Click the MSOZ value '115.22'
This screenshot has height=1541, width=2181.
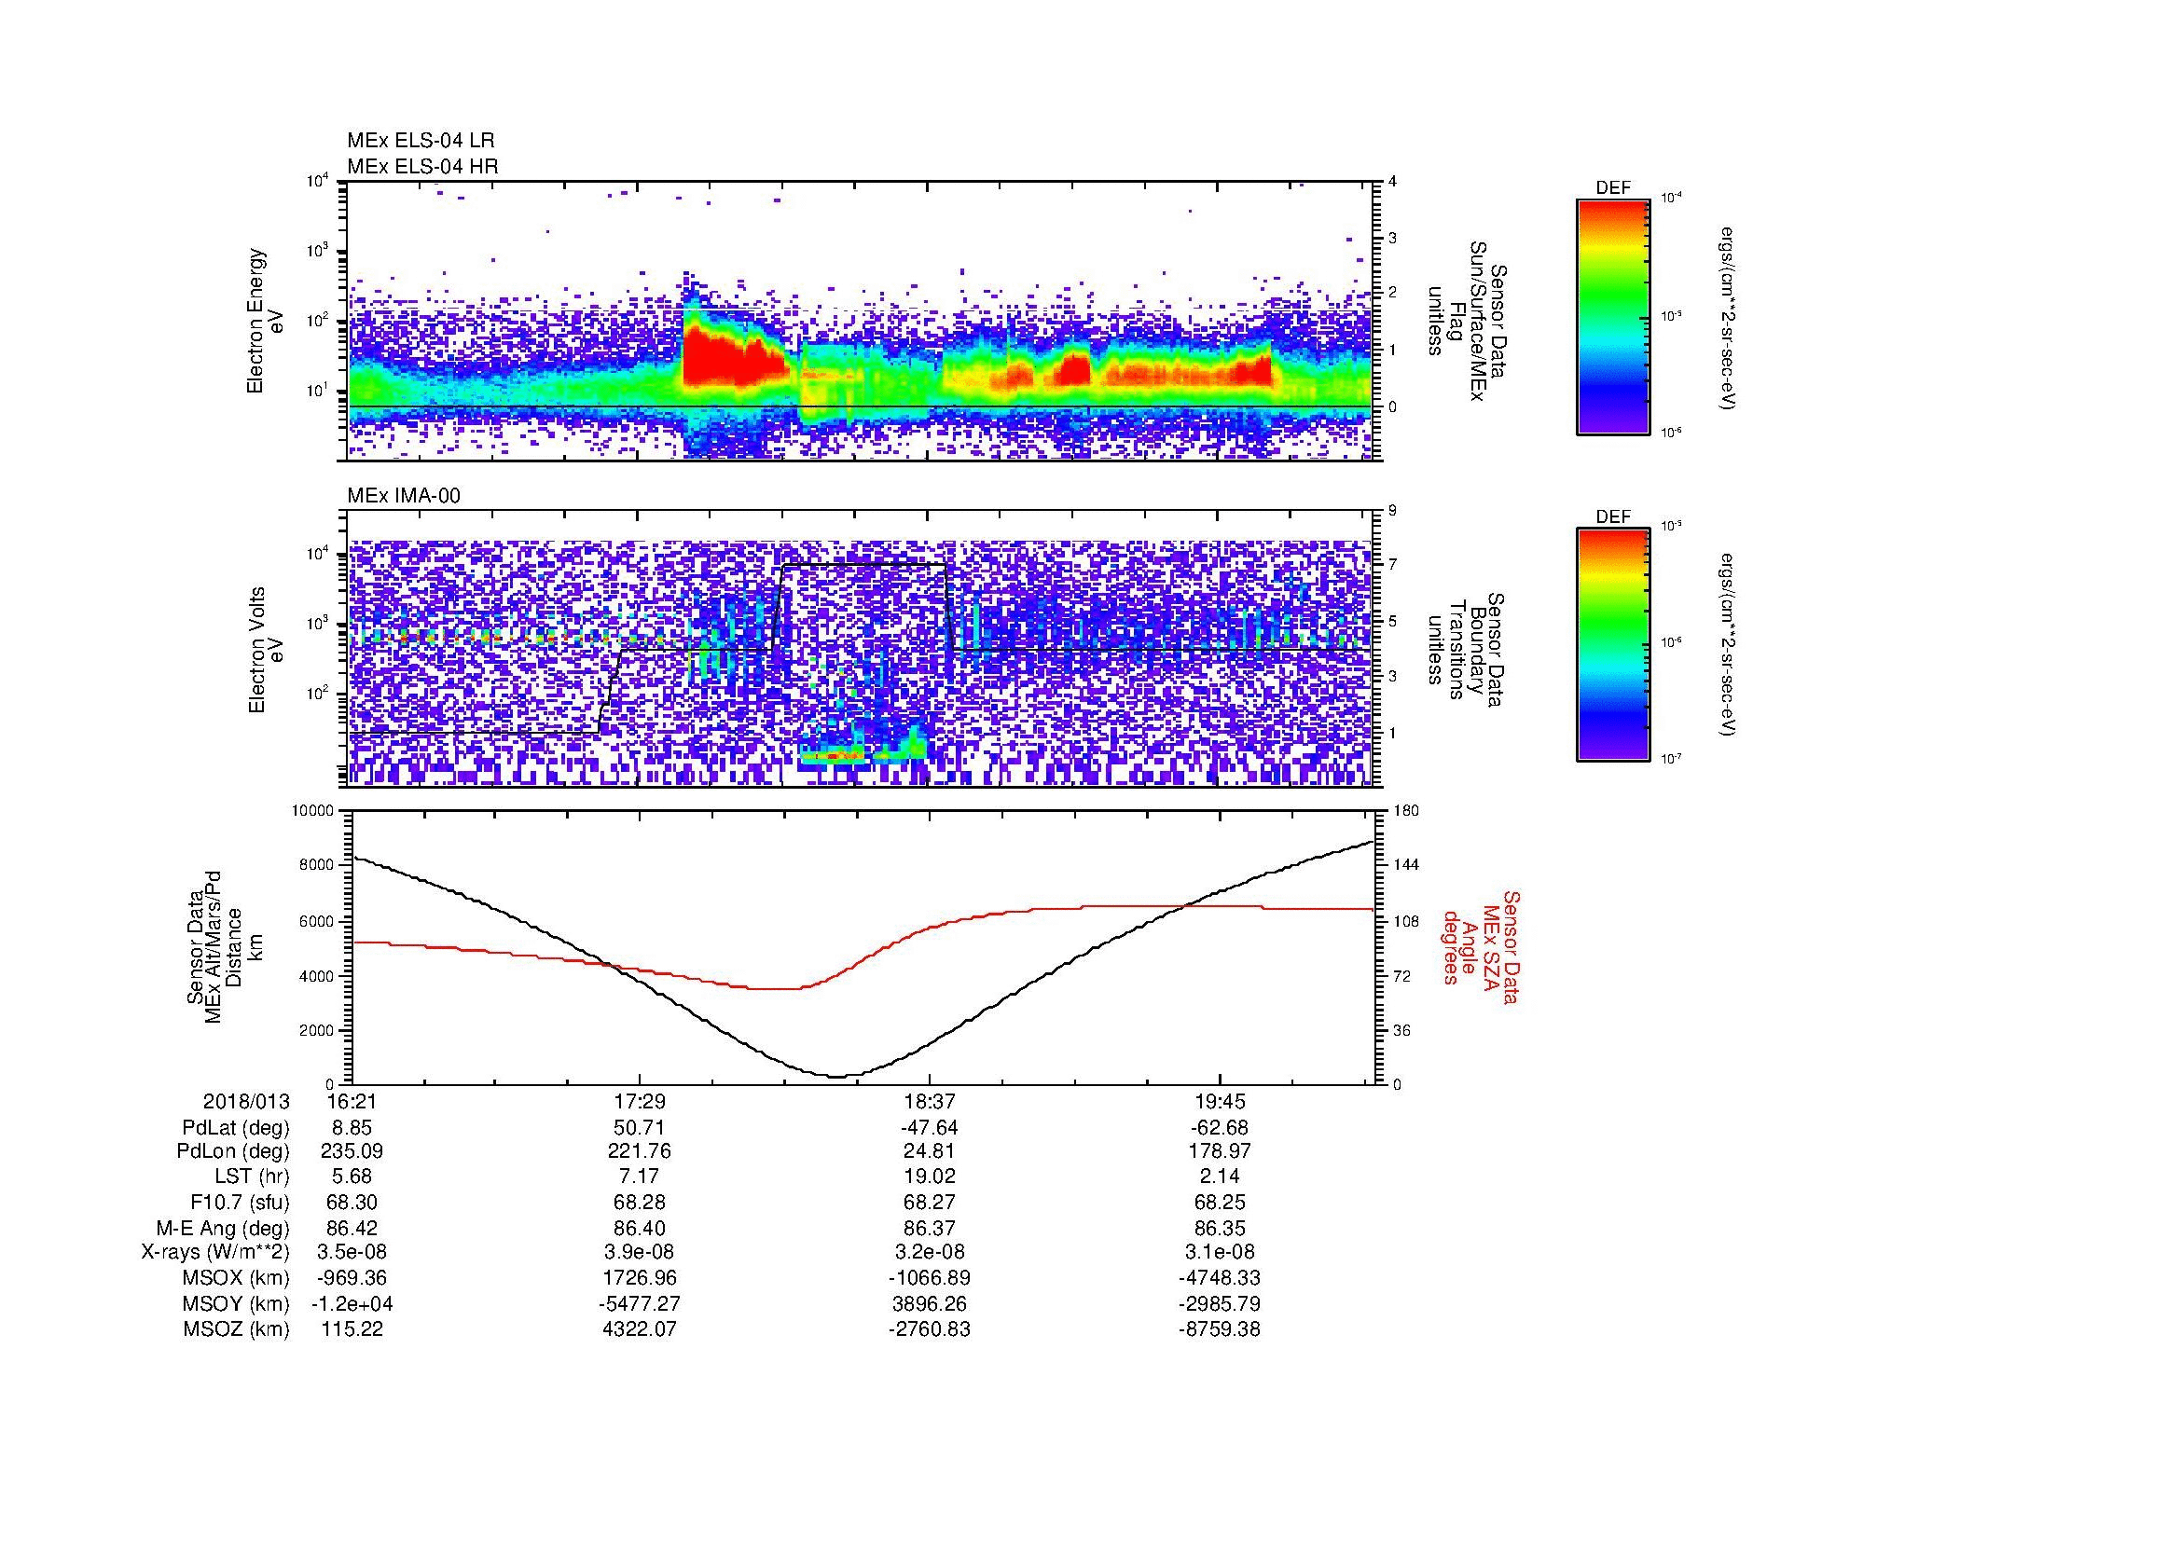(x=351, y=1329)
